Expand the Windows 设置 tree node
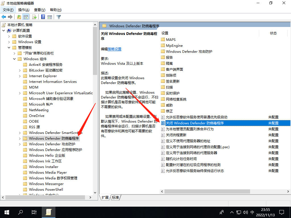This screenshot has height=218, width=291. (9, 42)
